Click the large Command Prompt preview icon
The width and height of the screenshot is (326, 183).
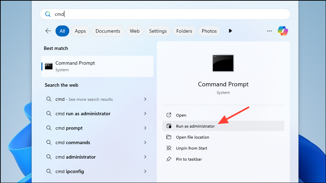(223, 63)
